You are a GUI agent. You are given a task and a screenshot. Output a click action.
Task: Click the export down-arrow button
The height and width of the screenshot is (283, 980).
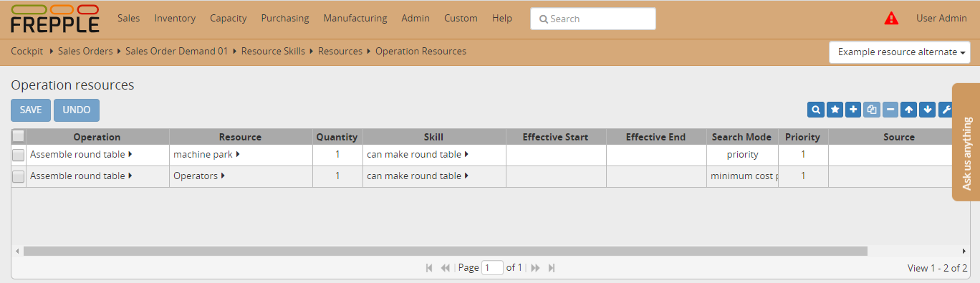pos(927,110)
